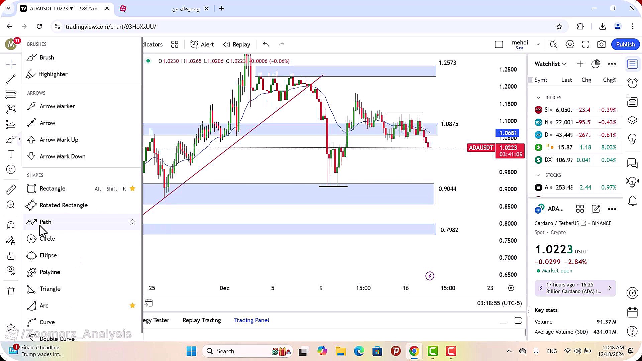This screenshot has height=361, width=642.
Task: Open the patterns tools icon
Action: point(11,109)
